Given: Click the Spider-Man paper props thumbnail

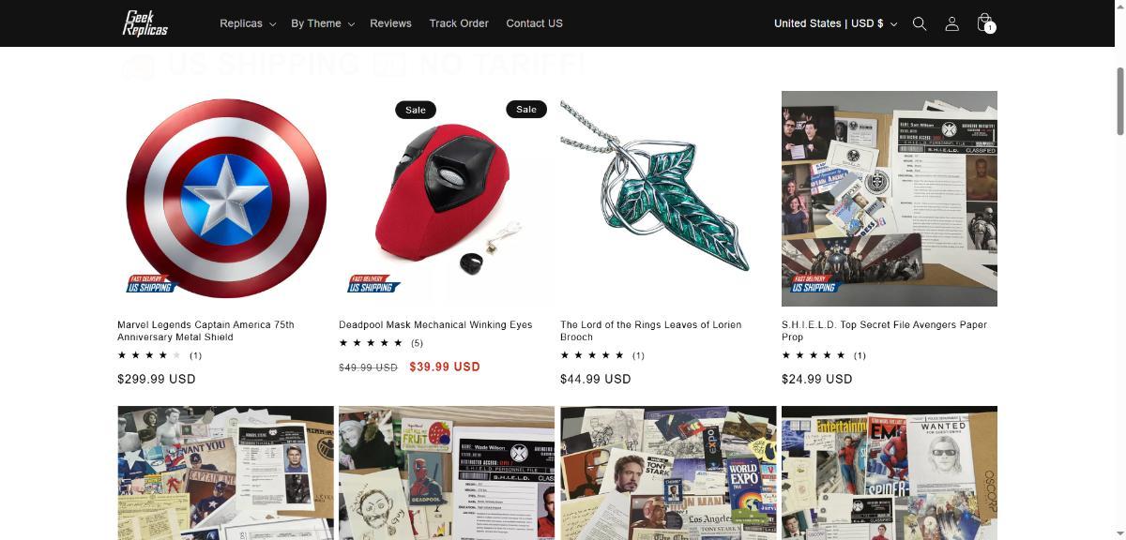Looking at the screenshot, I should tap(890, 472).
